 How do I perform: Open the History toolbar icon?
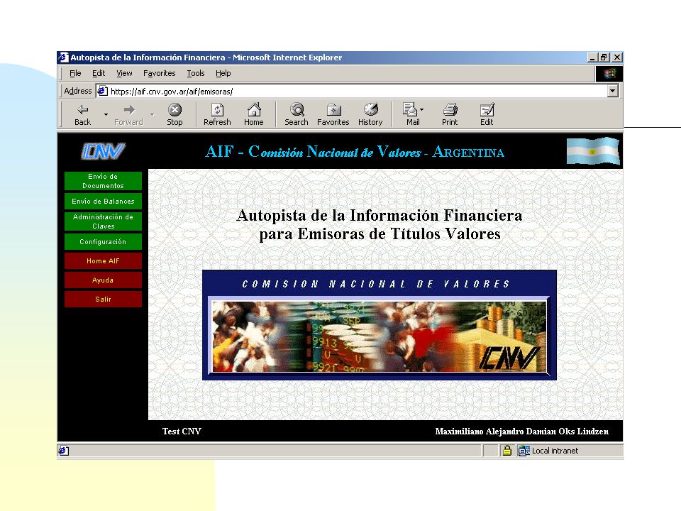370,109
